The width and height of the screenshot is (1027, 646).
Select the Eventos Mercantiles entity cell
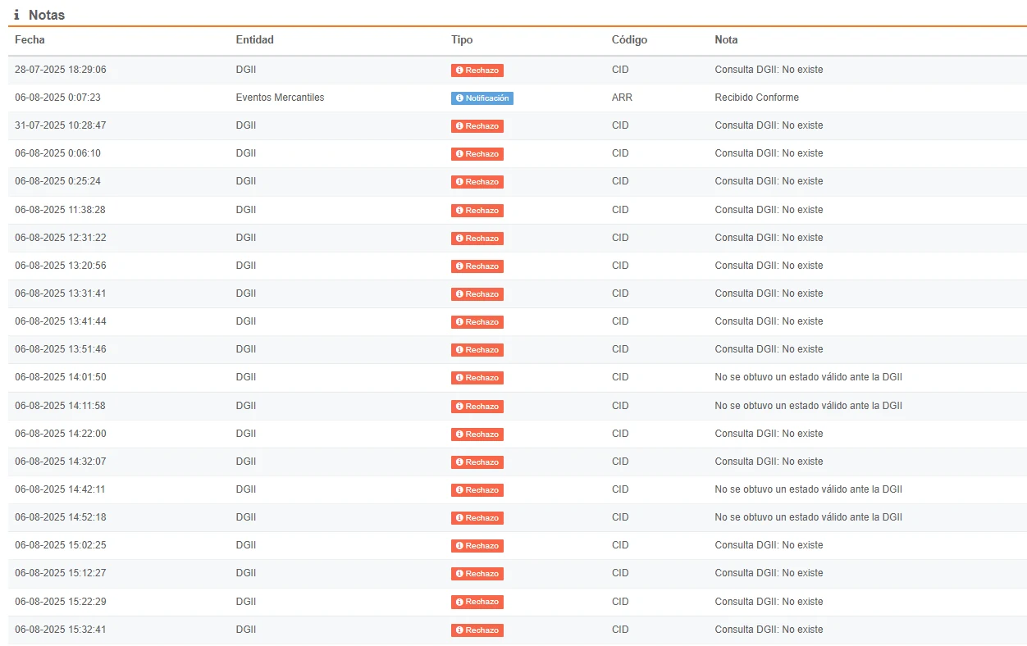click(280, 98)
